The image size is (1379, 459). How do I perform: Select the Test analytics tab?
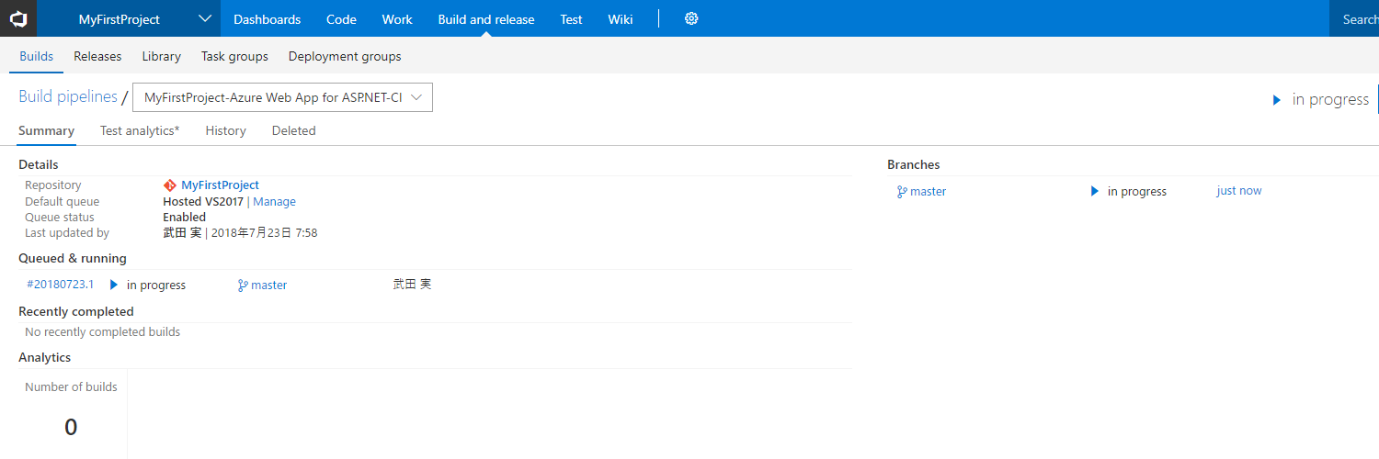click(x=140, y=130)
